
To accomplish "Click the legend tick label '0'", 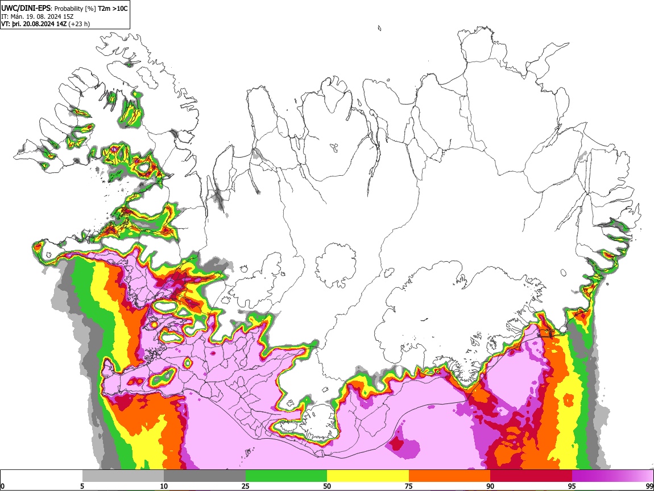I will click(2, 486).
